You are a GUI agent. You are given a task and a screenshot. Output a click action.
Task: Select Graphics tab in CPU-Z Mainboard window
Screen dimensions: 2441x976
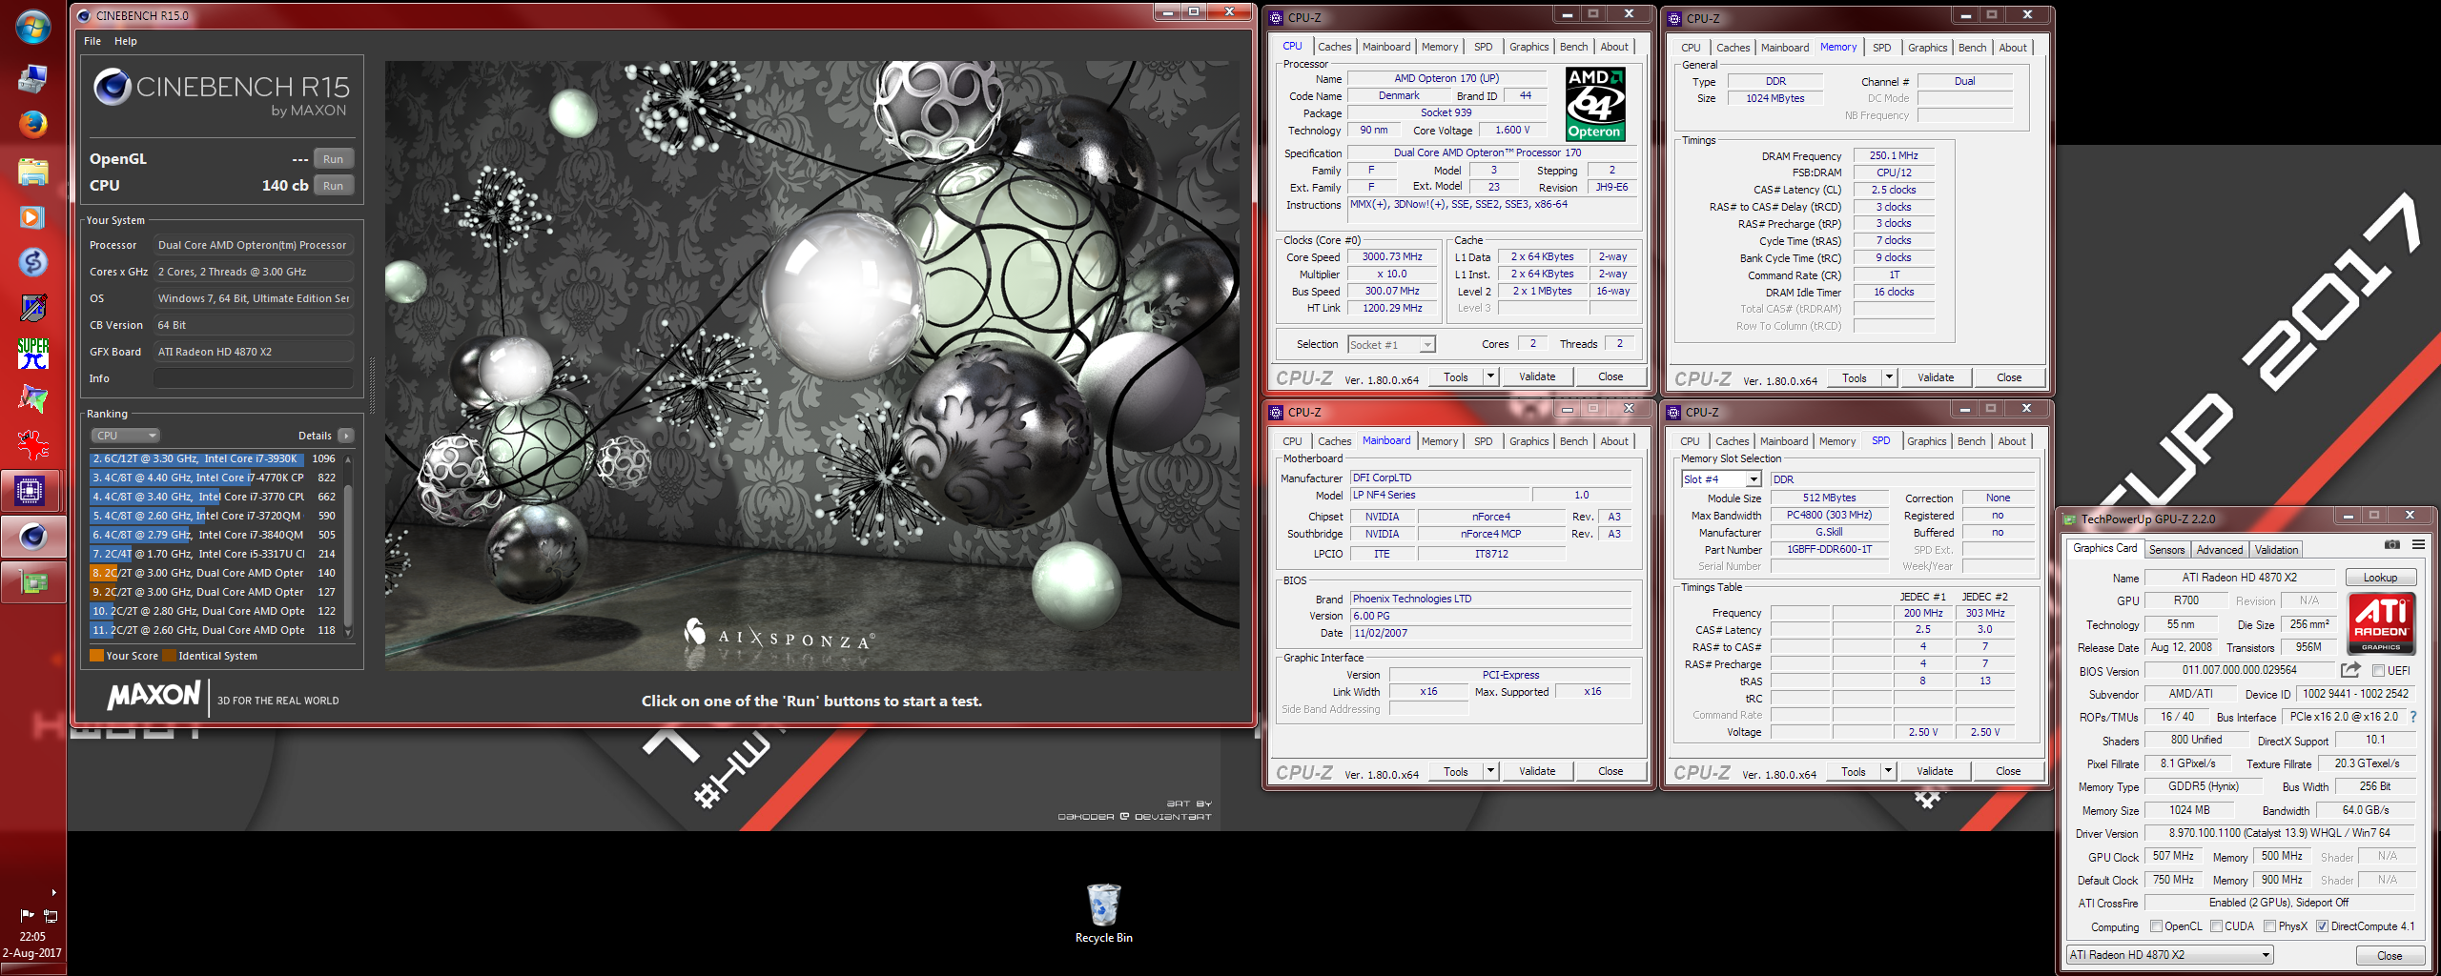1528,441
